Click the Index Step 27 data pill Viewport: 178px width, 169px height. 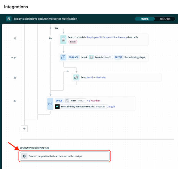pos(75,101)
